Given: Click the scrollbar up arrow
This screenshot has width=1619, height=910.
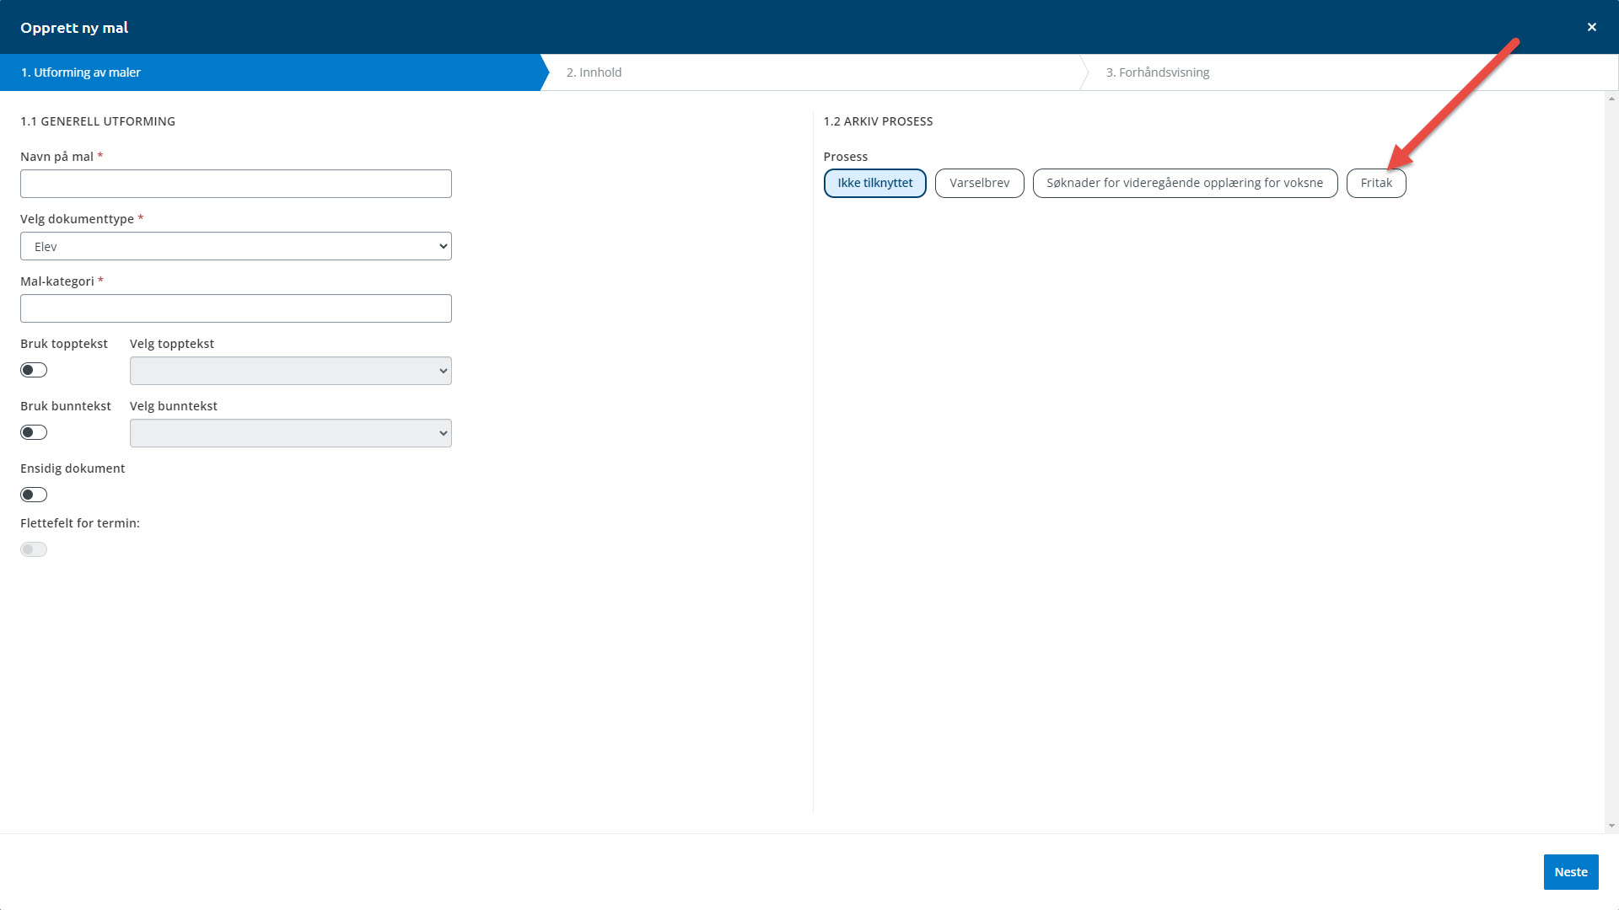Looking at the screenshot, I should click(1611, 98).
